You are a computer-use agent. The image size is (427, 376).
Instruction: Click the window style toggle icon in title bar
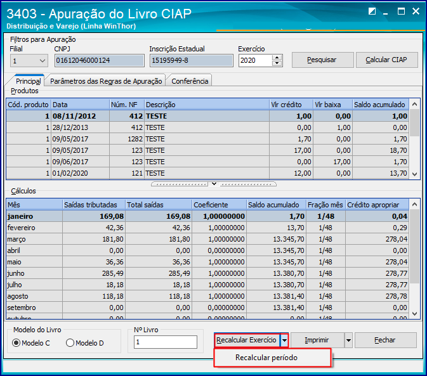372,11
